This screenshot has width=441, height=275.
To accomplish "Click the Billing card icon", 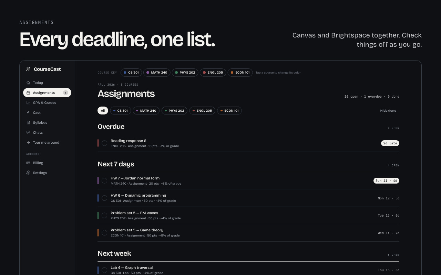I will (x=28, y=163).
